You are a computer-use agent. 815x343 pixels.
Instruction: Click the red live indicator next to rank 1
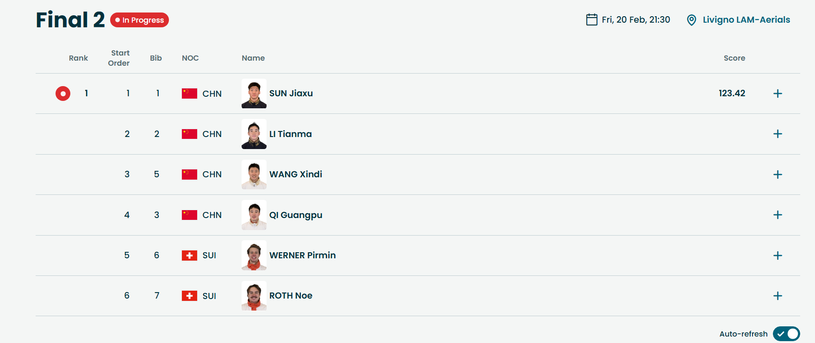63,94
